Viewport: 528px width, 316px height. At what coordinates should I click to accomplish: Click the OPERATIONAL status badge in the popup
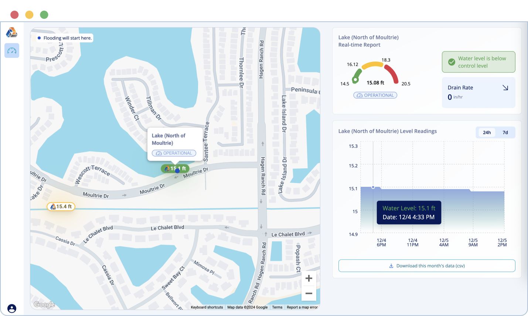[174, 153]
